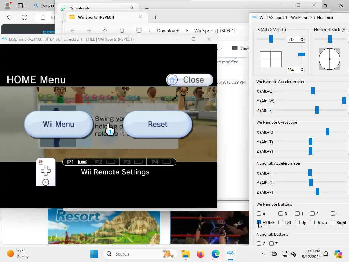
Task: Check the A button checkbox
Action: coord(259,214)
